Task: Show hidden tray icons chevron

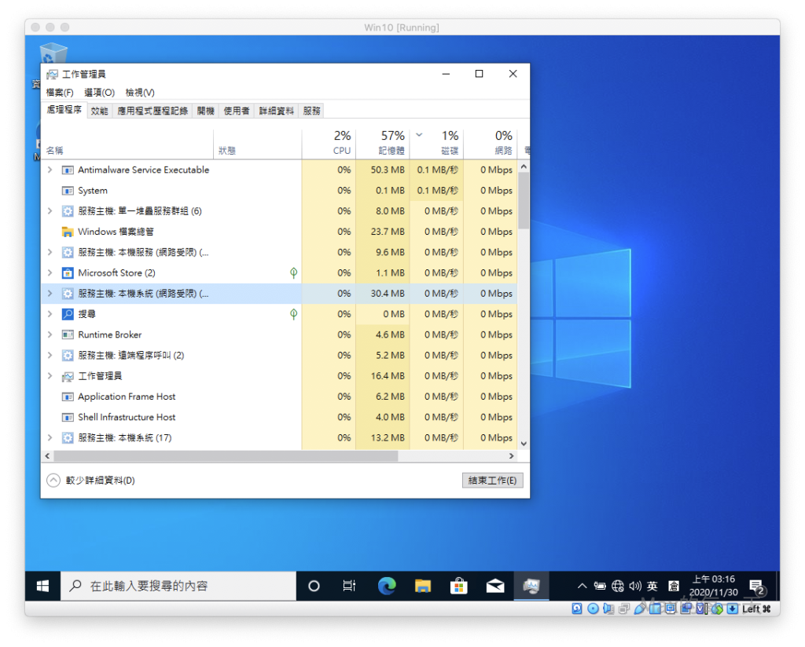Action: 582,586
